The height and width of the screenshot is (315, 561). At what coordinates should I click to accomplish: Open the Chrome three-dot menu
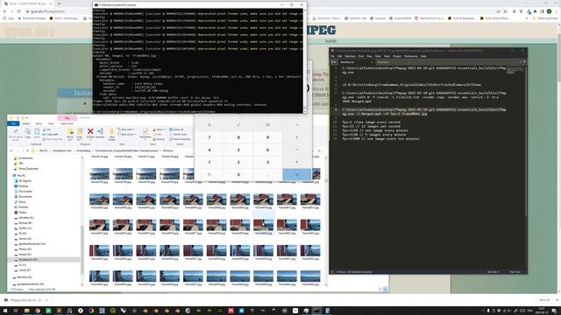coord(557,11)
